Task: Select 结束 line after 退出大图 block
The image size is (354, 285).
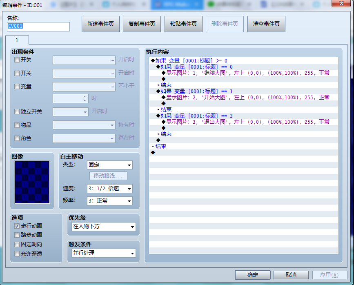Action: coord(244,134)
